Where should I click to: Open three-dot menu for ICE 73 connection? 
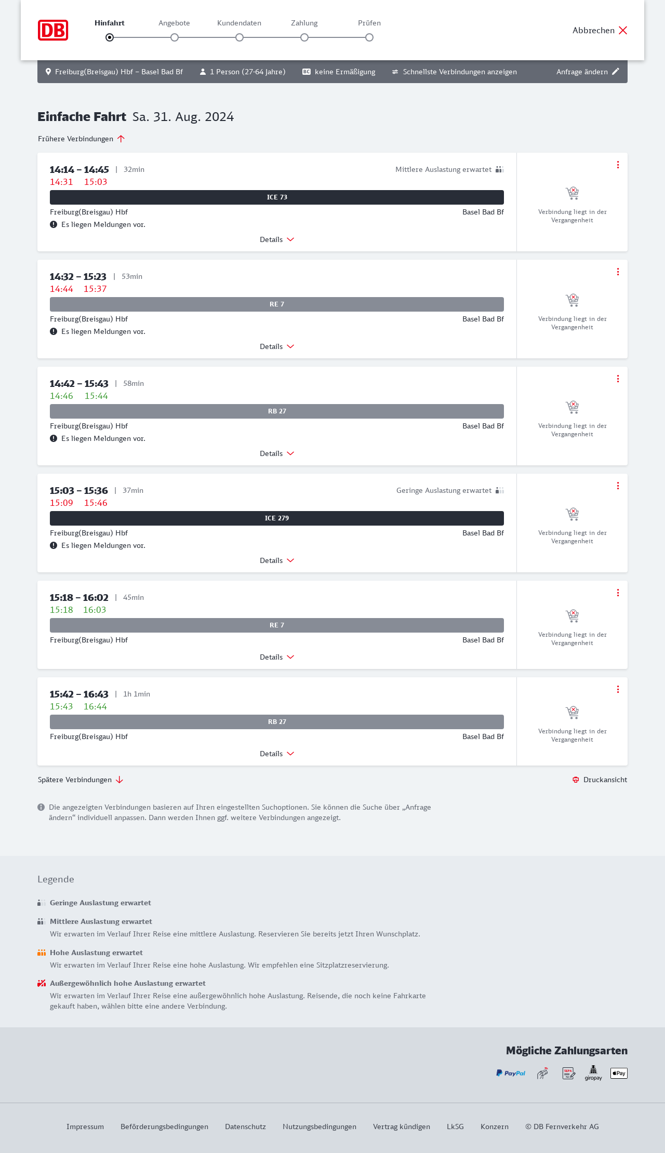618,165
